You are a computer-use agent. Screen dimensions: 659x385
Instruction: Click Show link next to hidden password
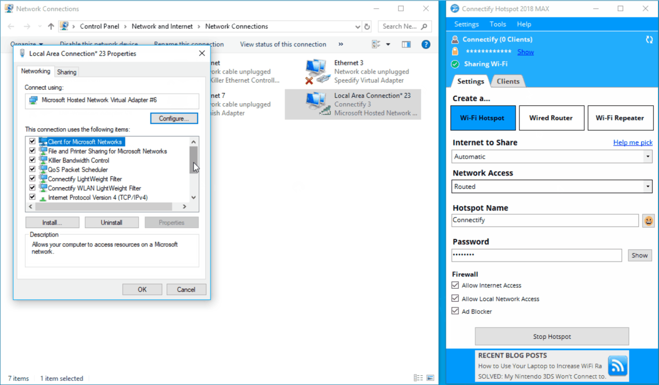click(x=526, y=52)
